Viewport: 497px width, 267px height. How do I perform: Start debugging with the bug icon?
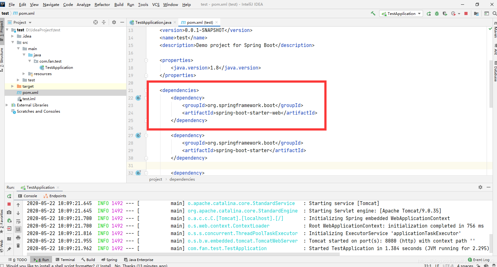click(x=437, y=13)
